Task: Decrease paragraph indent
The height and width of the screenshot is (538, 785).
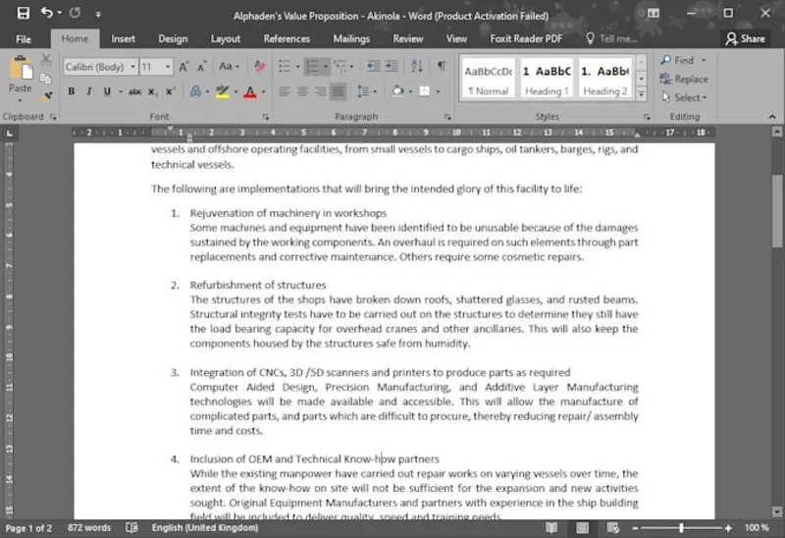Action: point(373,66)
